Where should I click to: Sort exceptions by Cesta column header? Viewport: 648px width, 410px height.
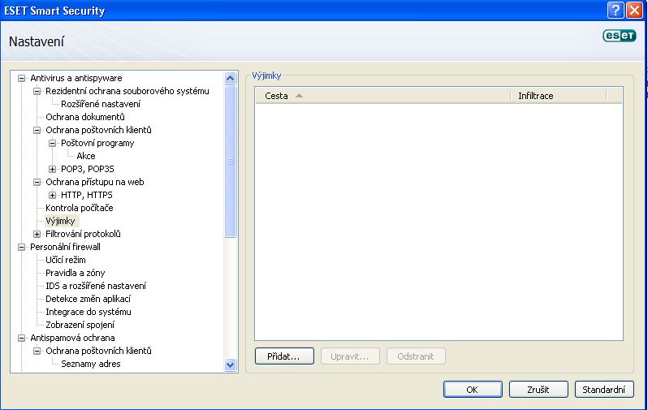tap(382, 96)
